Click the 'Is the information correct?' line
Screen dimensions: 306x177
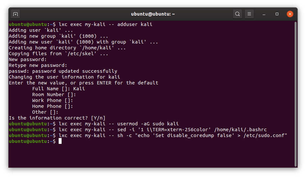click(x=57, y=118)
